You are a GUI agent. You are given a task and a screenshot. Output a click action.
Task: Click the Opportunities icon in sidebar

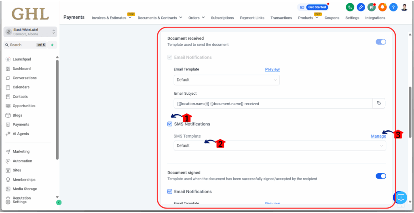(8, 106)
